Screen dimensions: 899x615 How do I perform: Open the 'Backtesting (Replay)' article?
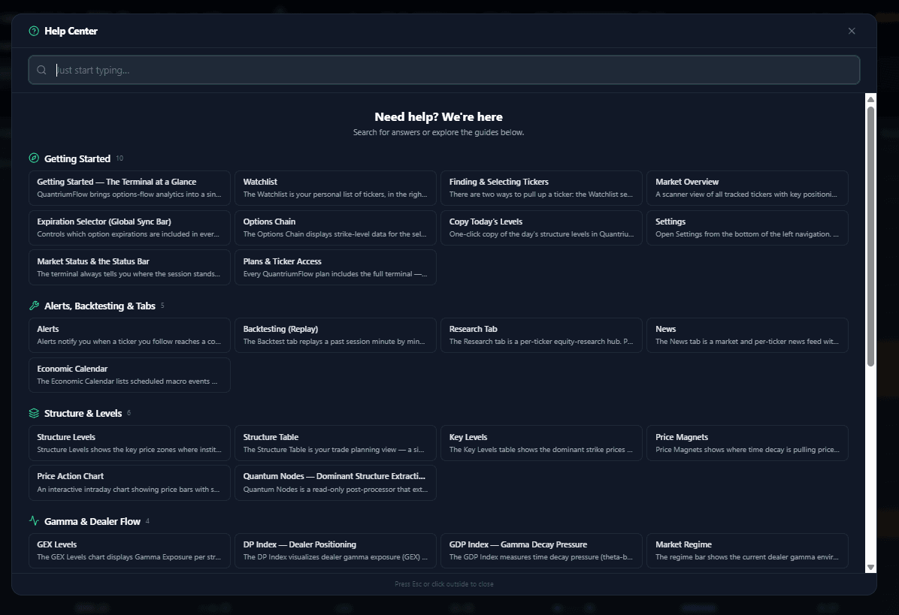[x=335, y=335]
